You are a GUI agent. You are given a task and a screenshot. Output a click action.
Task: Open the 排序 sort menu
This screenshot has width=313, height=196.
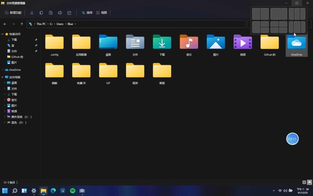[87, 13]
